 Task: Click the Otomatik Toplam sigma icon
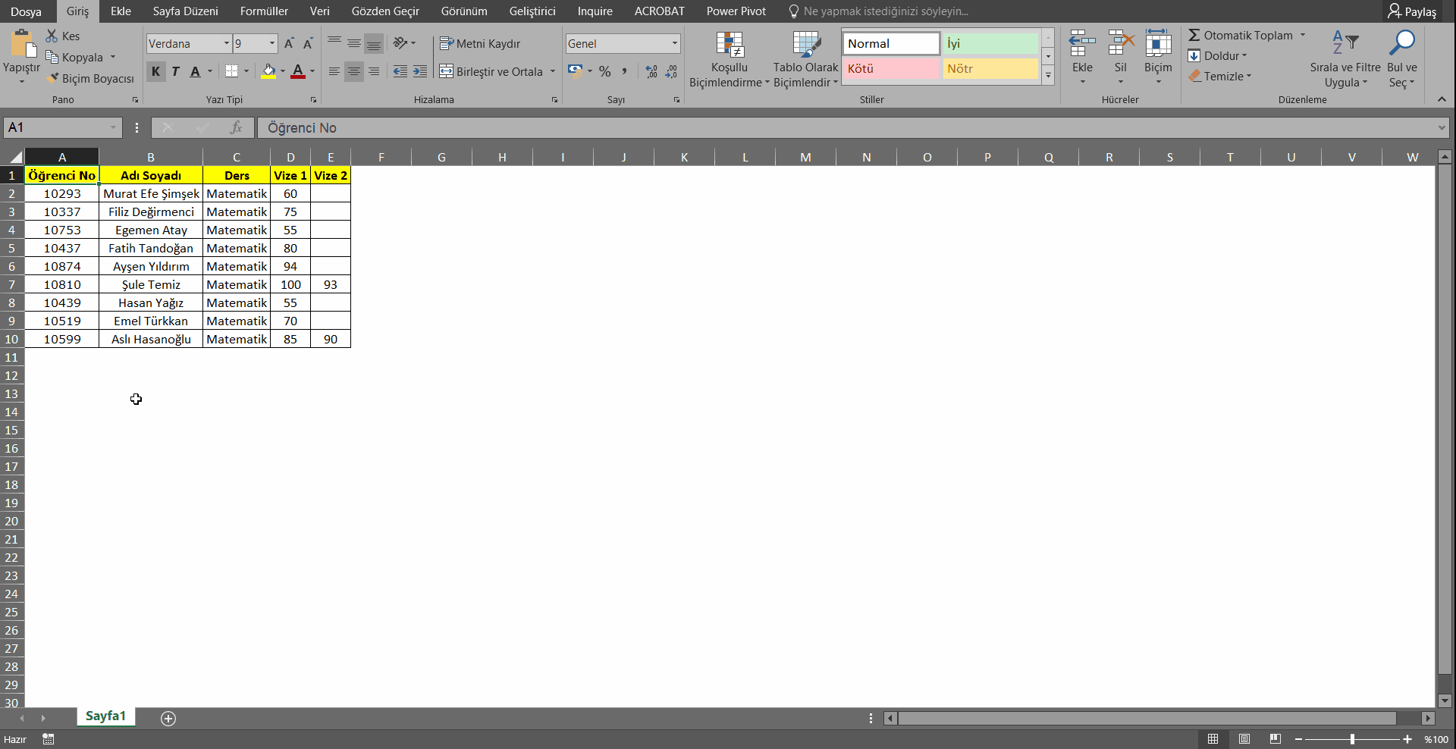point(1194,35)
